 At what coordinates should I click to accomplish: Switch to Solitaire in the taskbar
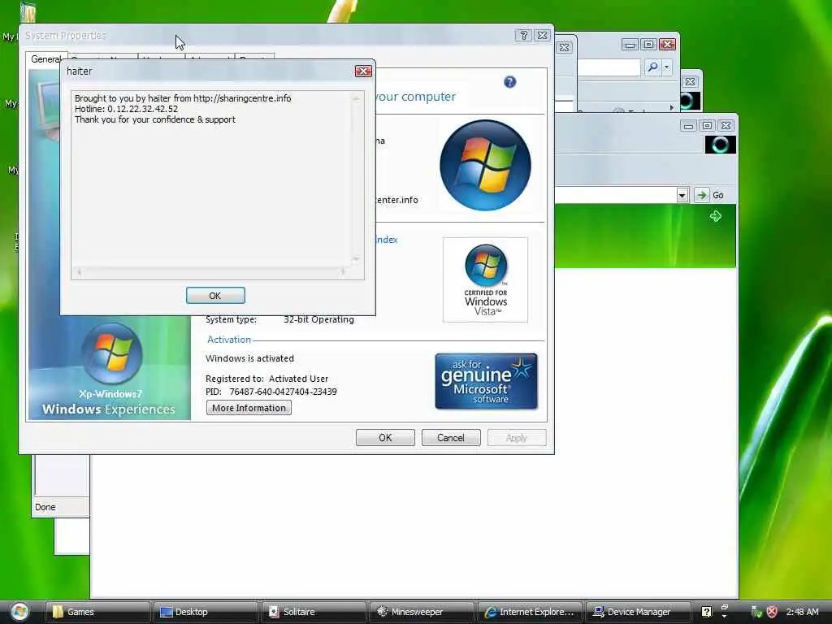(314, 612)
